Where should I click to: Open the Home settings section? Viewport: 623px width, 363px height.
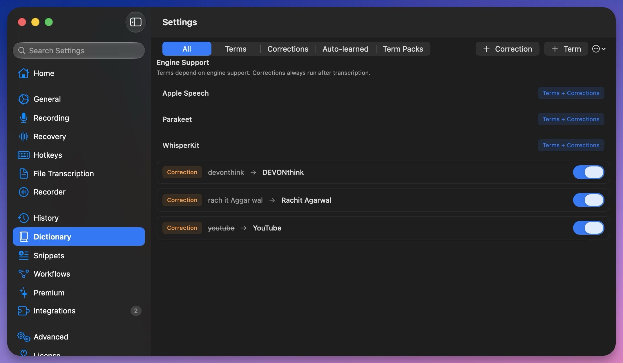coord(79,73)
